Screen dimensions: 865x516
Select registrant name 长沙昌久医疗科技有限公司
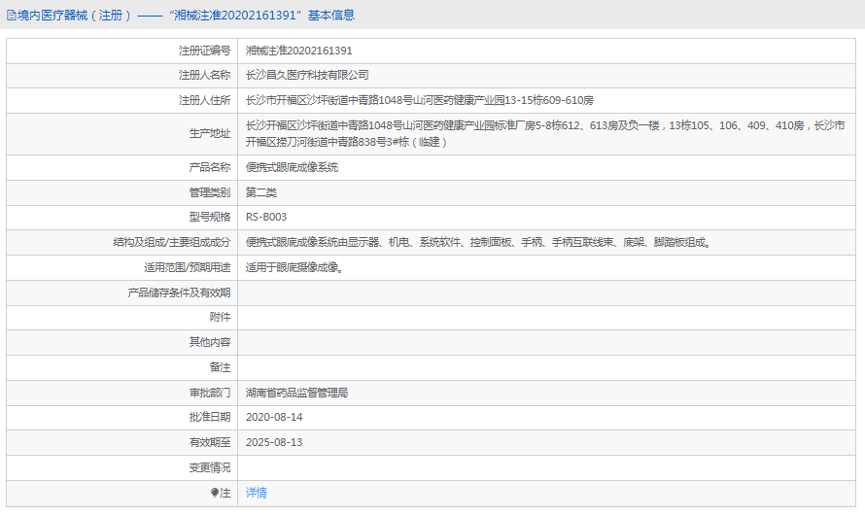[307, 75]
